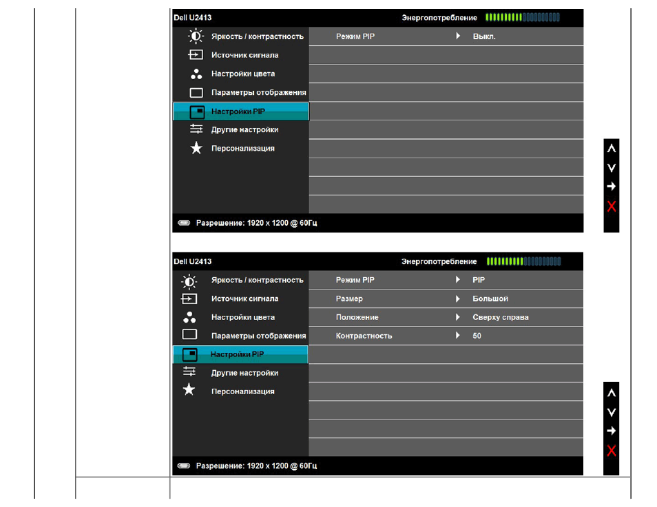Click the Размер label

(x=349, y=299)
